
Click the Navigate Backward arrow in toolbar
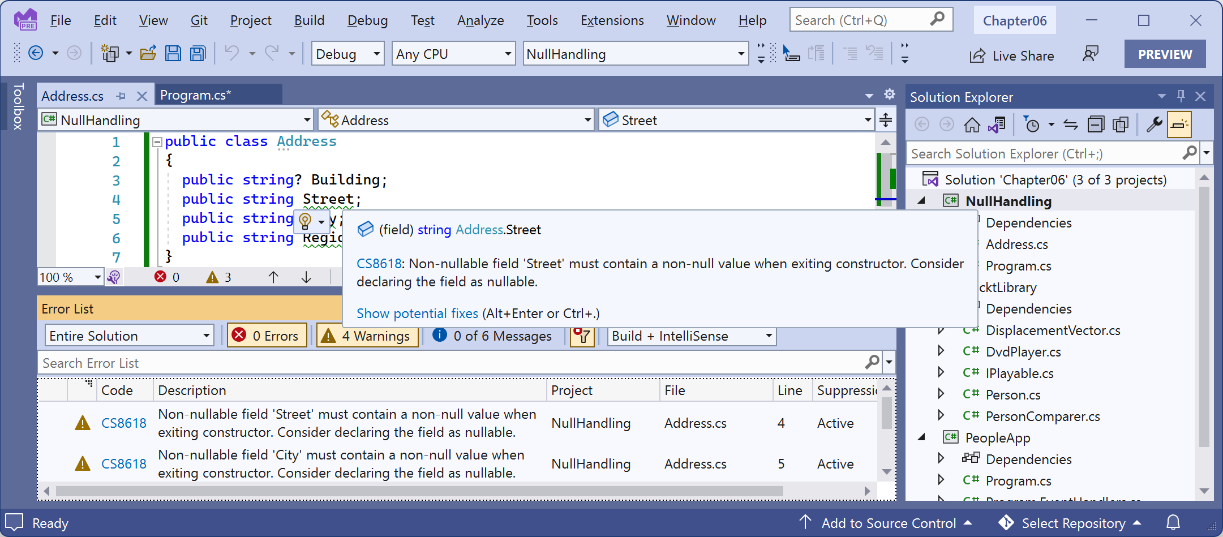[36, 53]
